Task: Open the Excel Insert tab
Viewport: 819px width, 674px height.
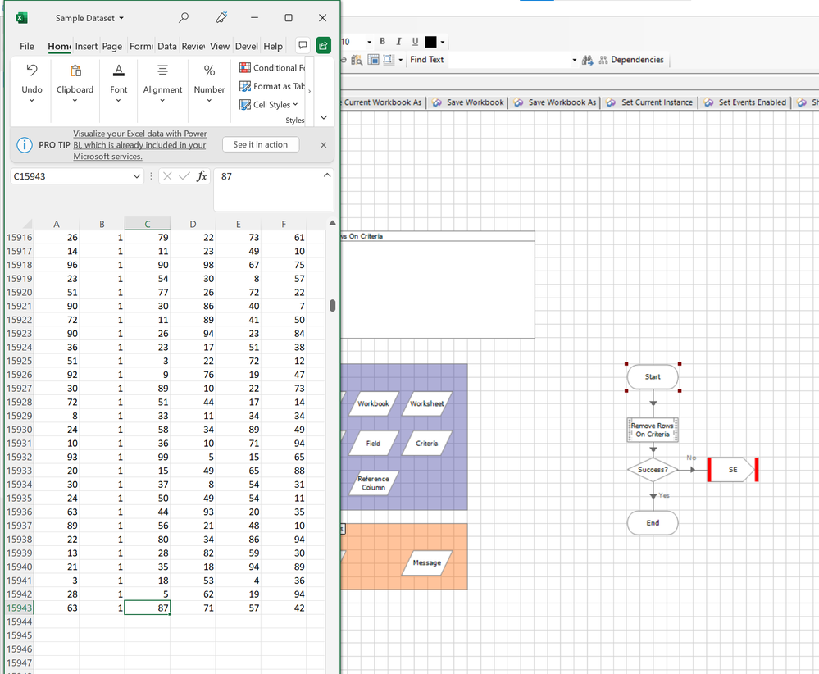Action: 86,46
